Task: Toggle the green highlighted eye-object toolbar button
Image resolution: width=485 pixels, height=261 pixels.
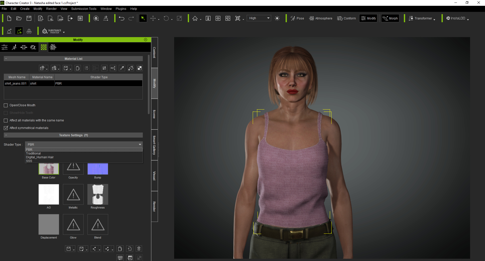Action: tap(19, 31)
